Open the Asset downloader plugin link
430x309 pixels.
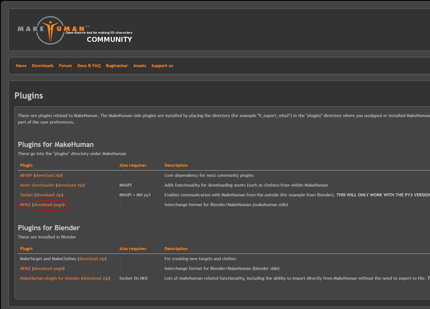click(x=37, y=185)
